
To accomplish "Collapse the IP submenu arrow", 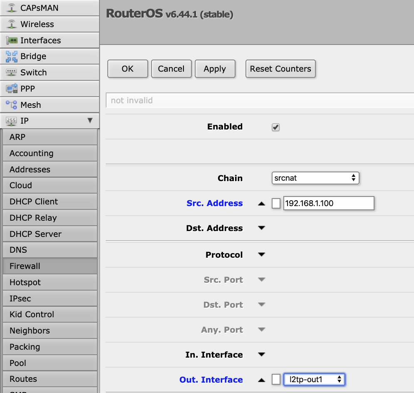I will point(90,120).
